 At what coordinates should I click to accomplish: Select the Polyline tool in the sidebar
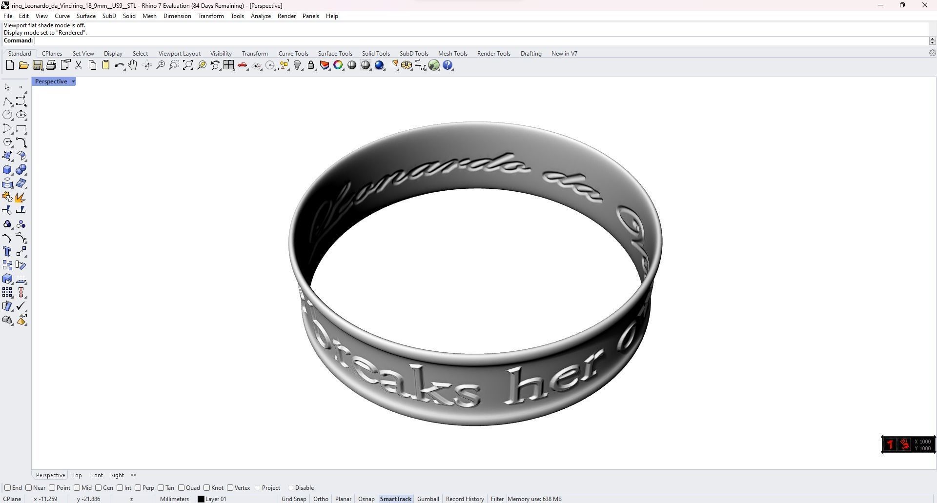click(x=7, y=101)
